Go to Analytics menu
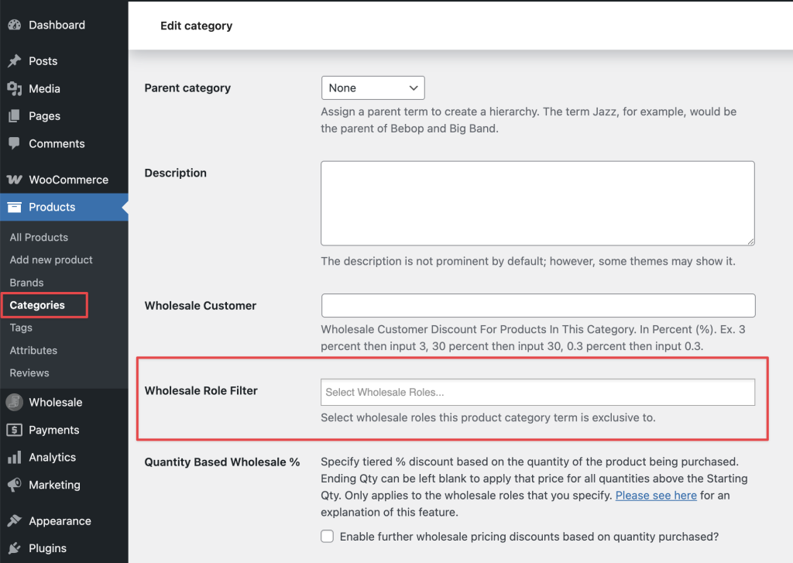 pyautogui.click(x=64, y=457)
